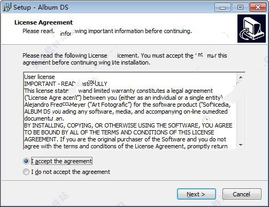Click the license scrollbar down arrow
Image resolution: width=269 pixels, height=207 pixels.
pos(241,145)
